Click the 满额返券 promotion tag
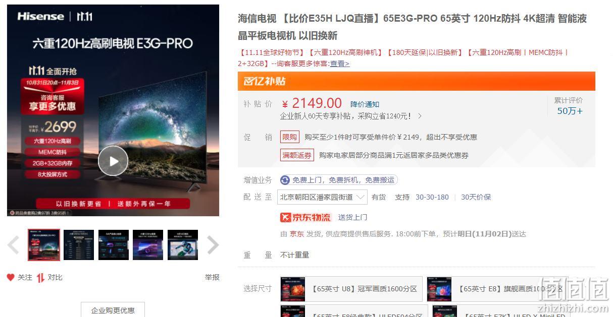 pyautogui.click(x=297, y=155)
